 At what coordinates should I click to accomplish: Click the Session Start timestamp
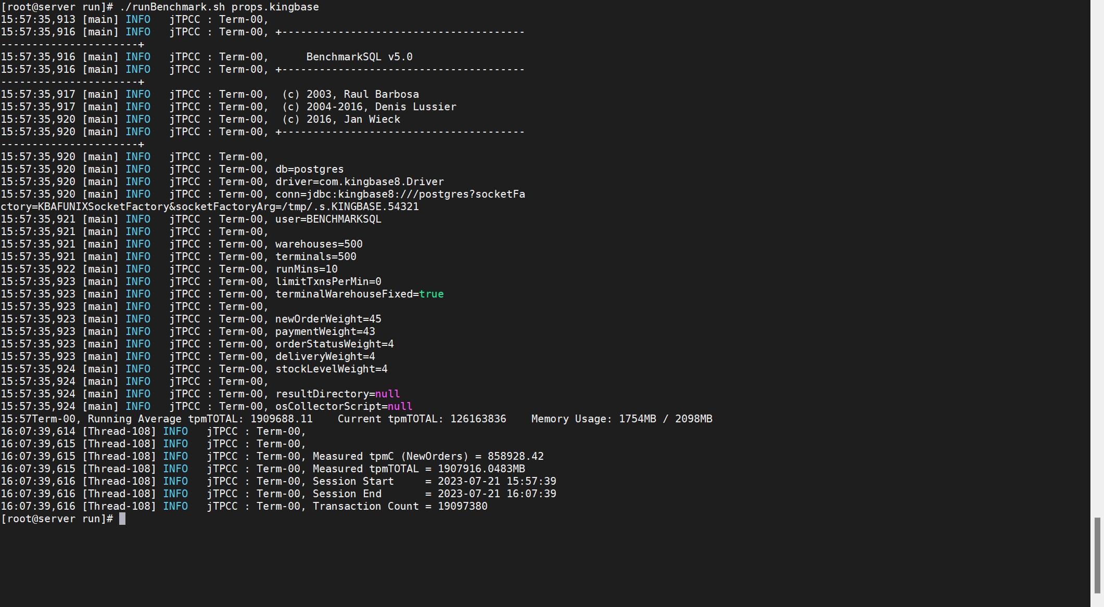[x=497, y=481]
